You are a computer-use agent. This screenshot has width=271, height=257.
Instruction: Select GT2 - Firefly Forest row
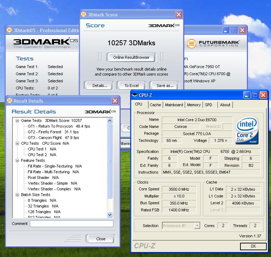53,132
